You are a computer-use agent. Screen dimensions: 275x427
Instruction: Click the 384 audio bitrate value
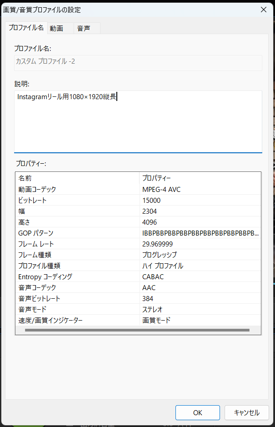coord(148,298)
